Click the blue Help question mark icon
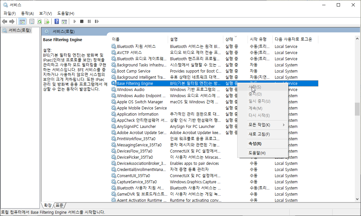Image resolution: width=361 pixels, height=216 pixels. 57,21
